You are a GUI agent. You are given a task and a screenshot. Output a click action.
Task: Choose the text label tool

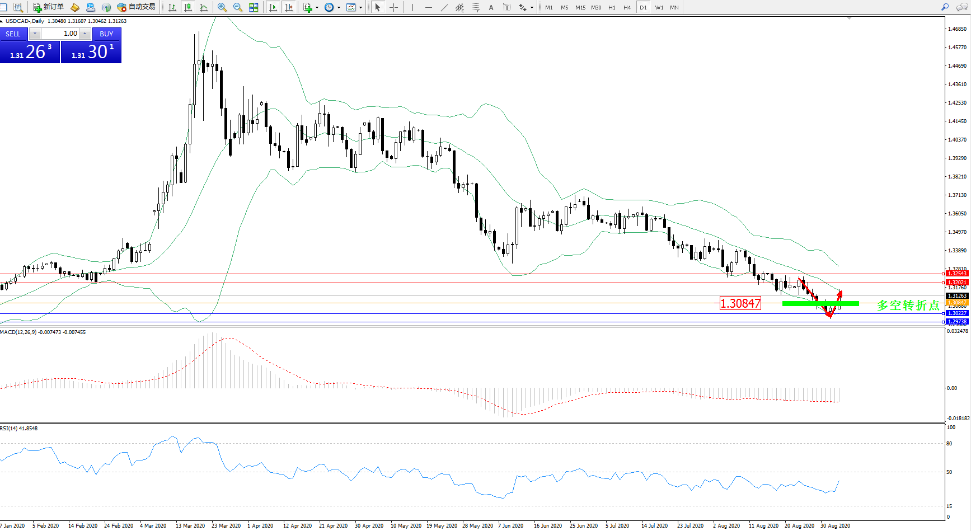coord(491,7)
